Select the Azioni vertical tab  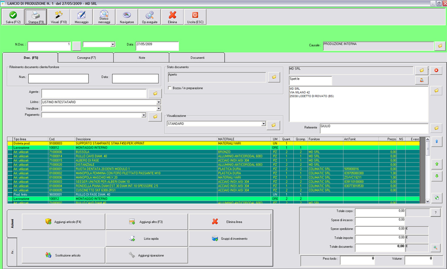(12, 223)
